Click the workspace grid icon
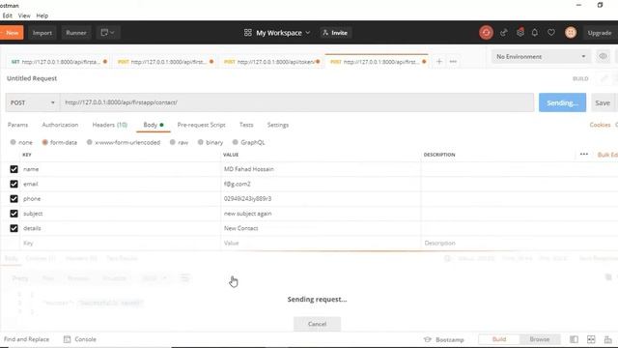 point(247,33)
